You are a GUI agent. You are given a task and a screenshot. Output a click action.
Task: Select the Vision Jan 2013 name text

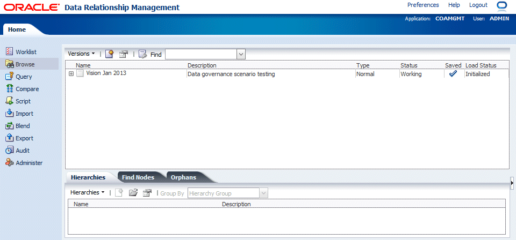click(x=106, y=73)
